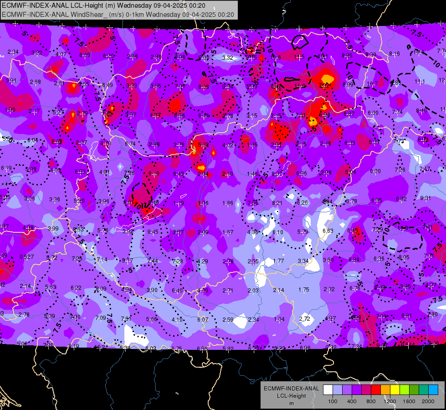This screenshot has height=410, width=446.
Task: Click the magenta legend swatch
Action: coord(366,390)
